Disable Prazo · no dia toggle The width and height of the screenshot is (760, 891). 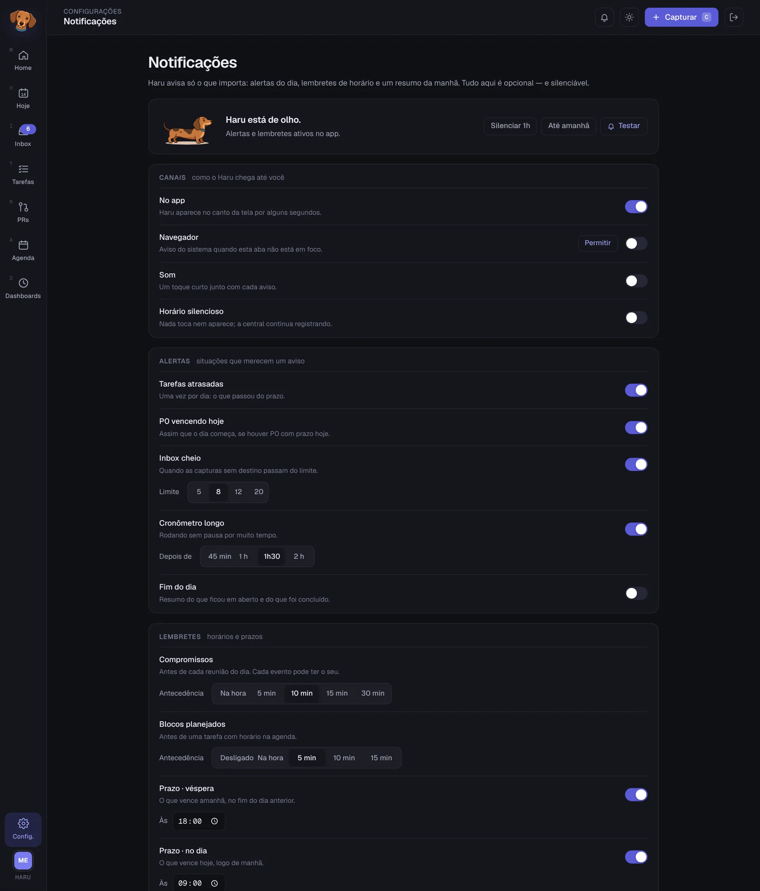(636, 857)
